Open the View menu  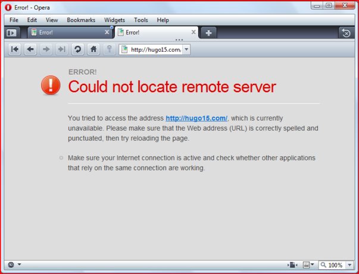click(52, 20)
